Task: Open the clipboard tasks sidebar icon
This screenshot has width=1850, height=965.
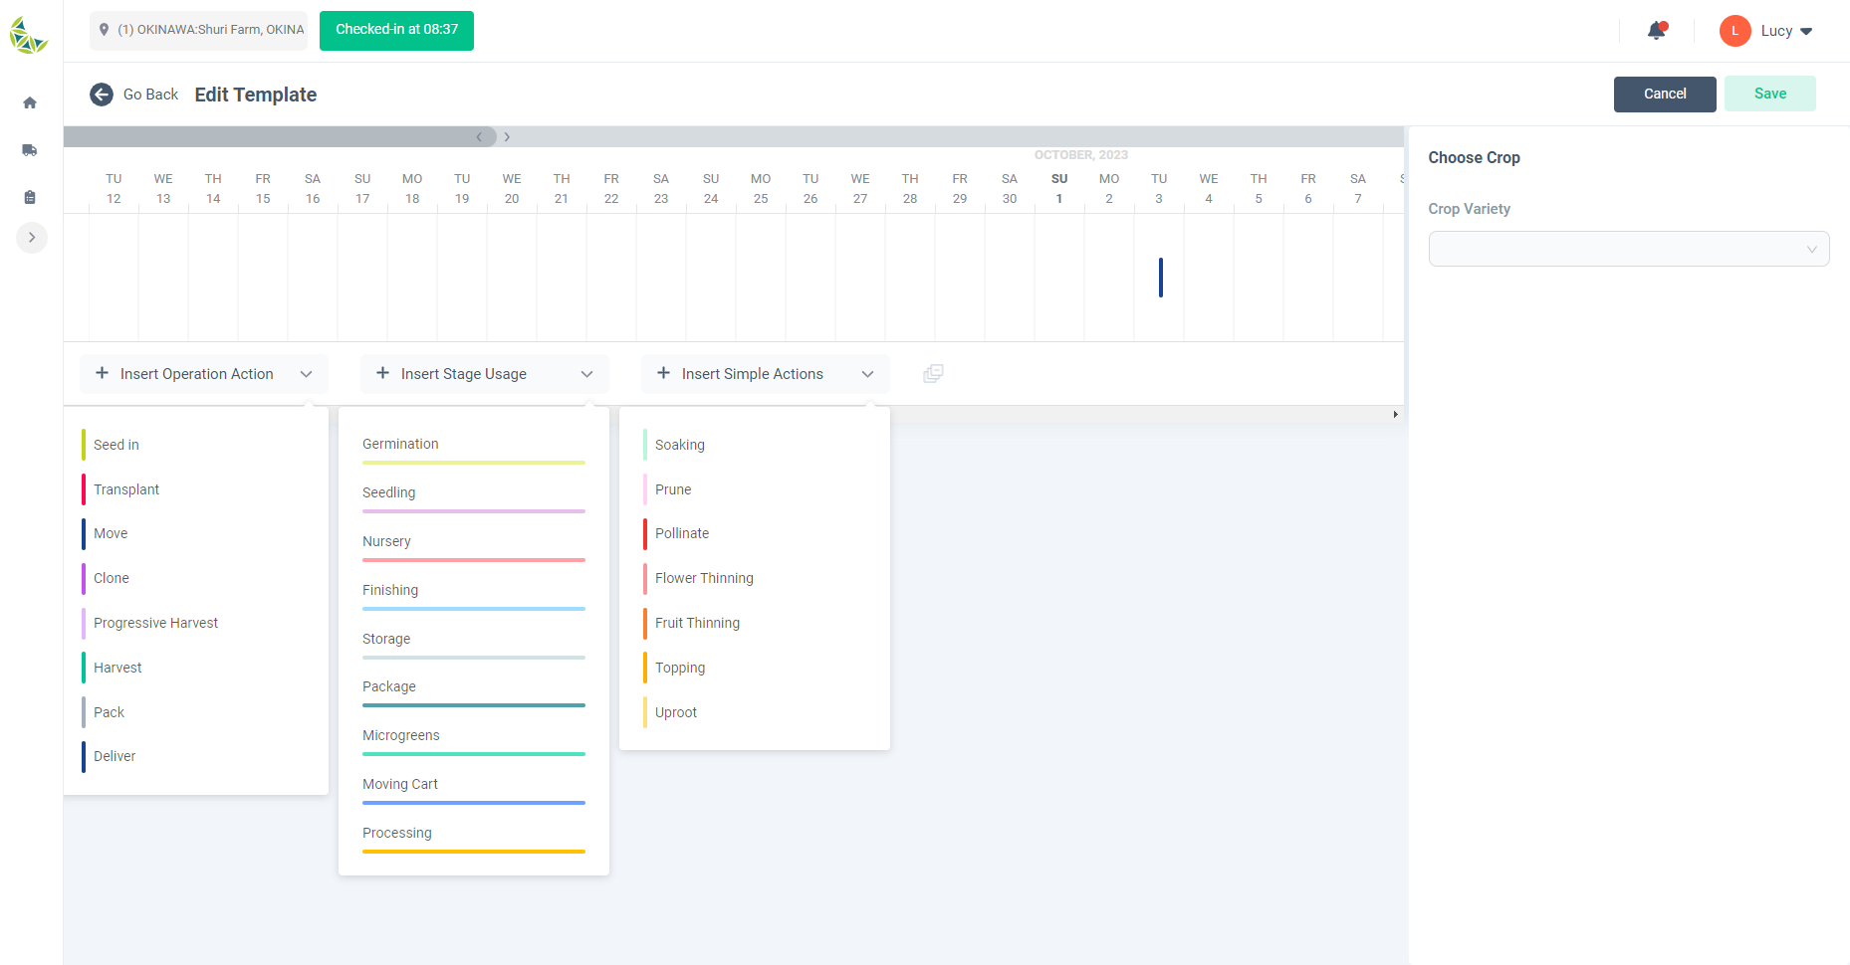Action: (x=30, y=197)
